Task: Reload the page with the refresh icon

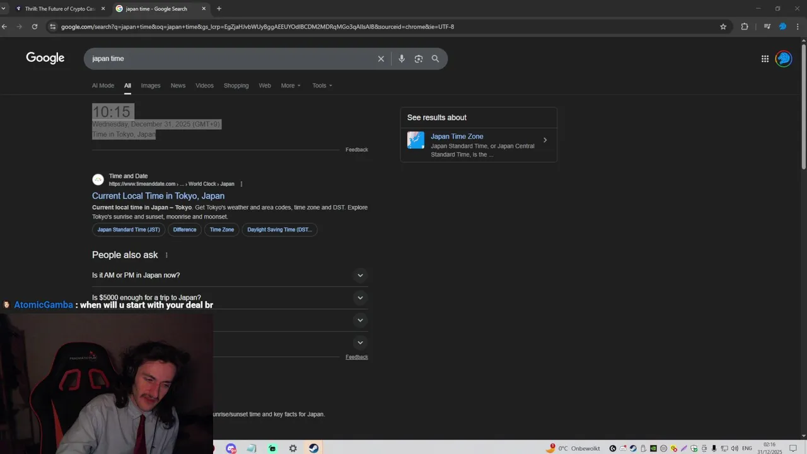Action: (x=35, y=26)
